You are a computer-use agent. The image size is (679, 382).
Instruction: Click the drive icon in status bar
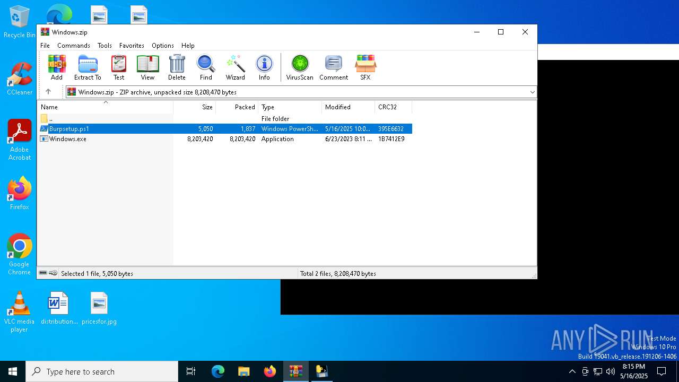point(43,273)
